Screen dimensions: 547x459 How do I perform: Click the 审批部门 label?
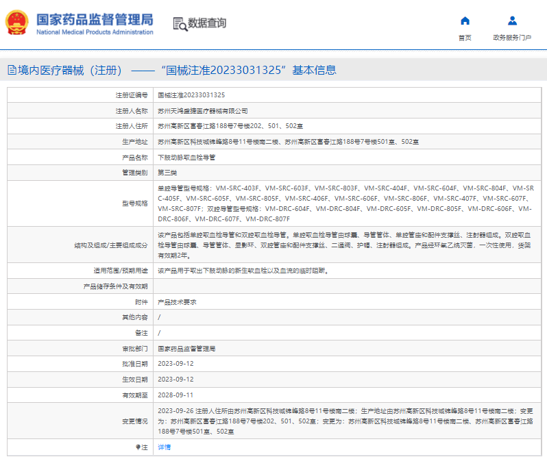[134, 349]
